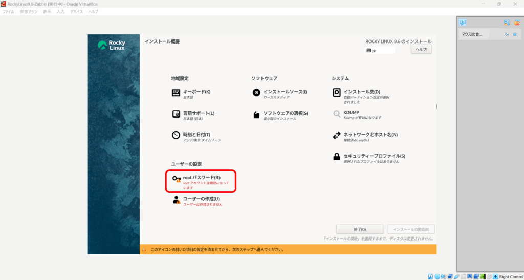This screenshot has width=524, height=280.
Task: Click the ヘルプ! button
Action: tap(422, 49)
